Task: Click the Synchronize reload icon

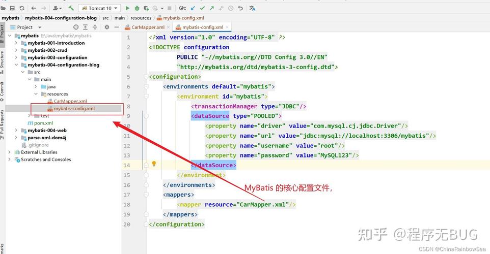Action: click(x=22, y=8)
